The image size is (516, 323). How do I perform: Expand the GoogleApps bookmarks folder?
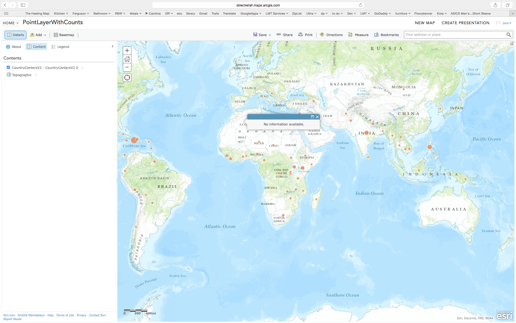pyautogui.click(x=251, y=13)
